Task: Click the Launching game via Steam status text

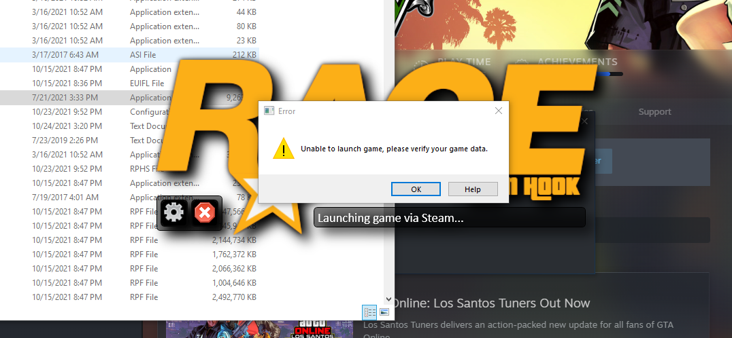Action: (390, 217)
